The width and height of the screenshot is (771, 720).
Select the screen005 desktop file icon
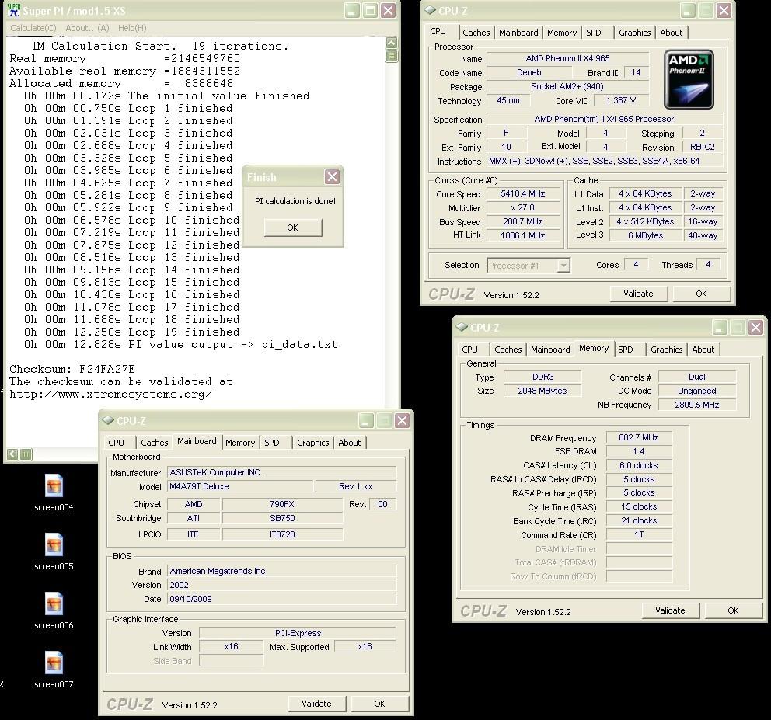pos(54,545)
